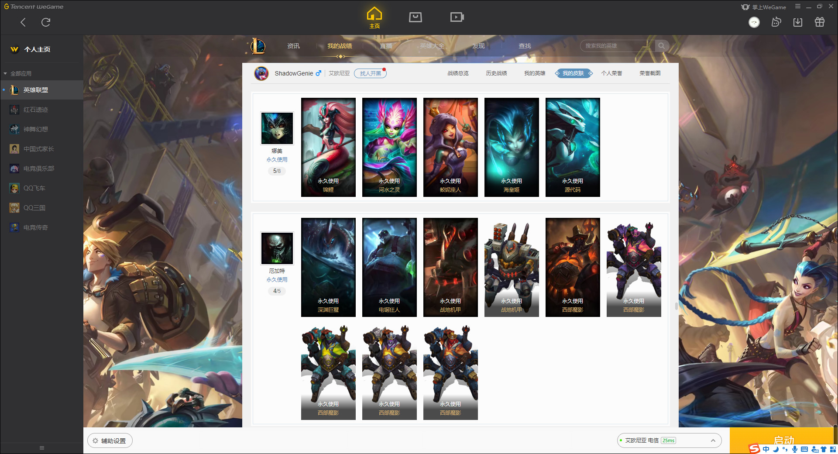Select 神舞幻想 in app list

click(x=41, y=129)
